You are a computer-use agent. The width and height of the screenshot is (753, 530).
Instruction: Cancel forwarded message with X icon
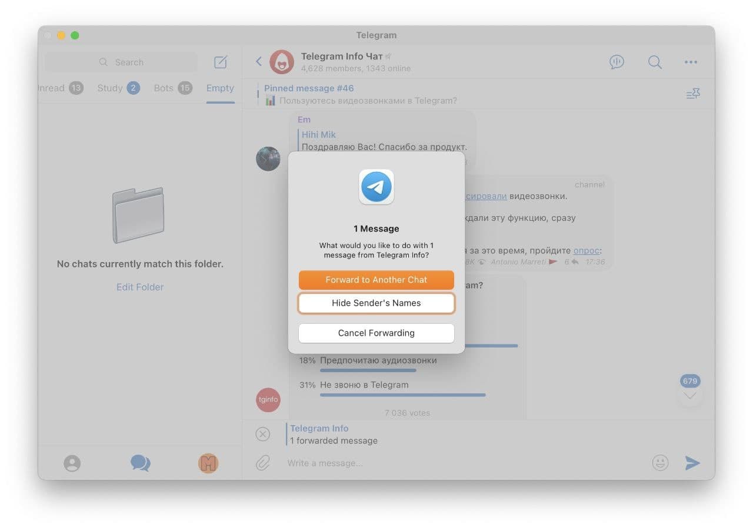[263, 434]
